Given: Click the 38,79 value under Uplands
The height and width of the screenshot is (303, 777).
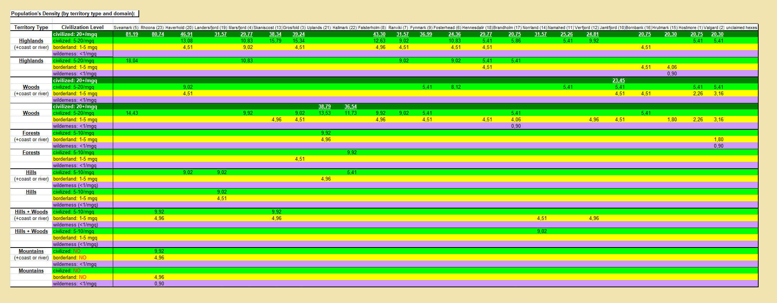Looking at the screenshot, I should 325,106.
